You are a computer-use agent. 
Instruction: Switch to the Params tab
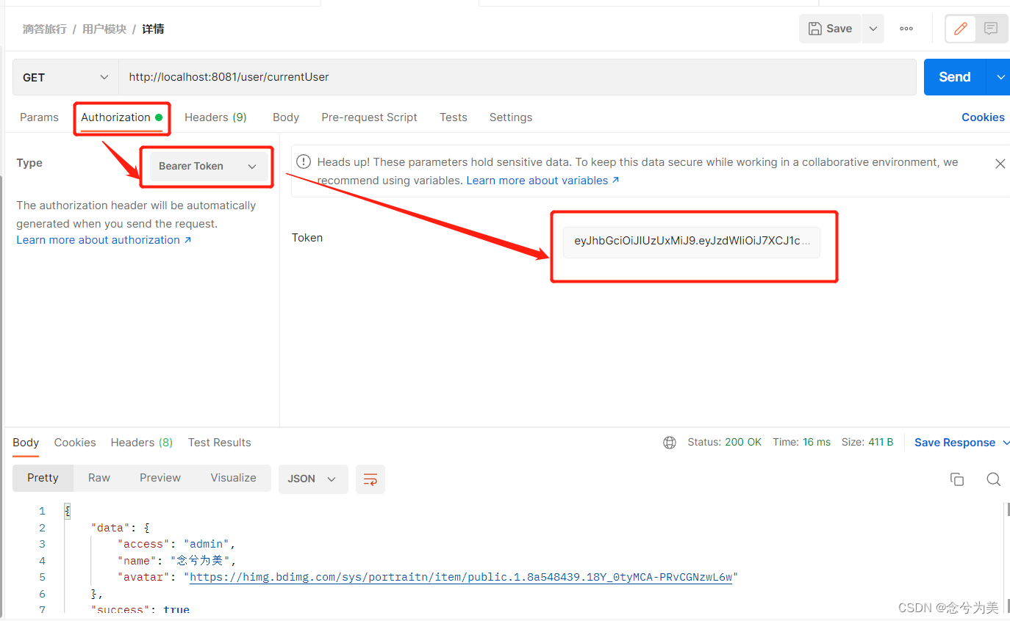click(x=39, y=117)
